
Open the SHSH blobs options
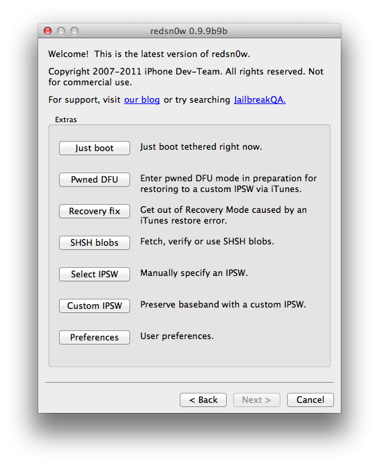95,242
